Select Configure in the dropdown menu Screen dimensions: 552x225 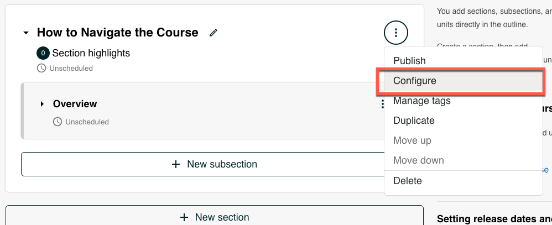[415, 81]
